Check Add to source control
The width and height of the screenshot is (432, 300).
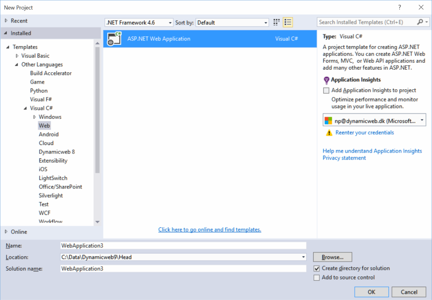pyautogui.click(x=317, y=278)
